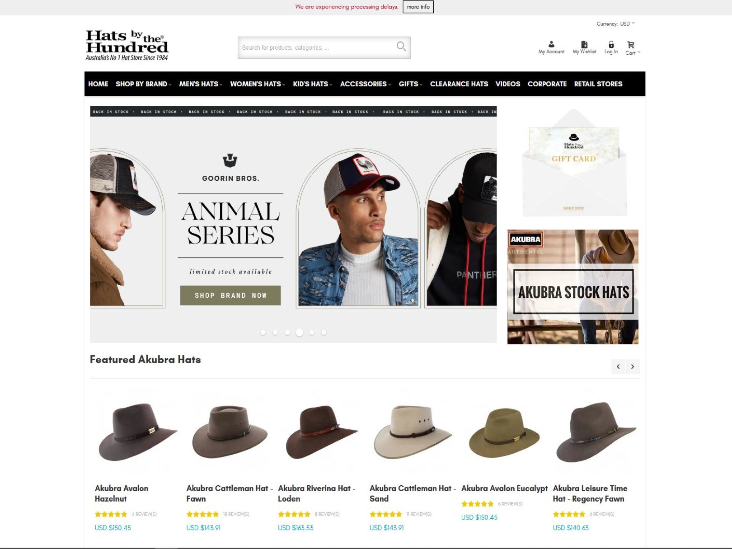Viewport: 732px width, 549px height.
Task: Select fifth carousel slide dot
Action: [x=312, y=333]
